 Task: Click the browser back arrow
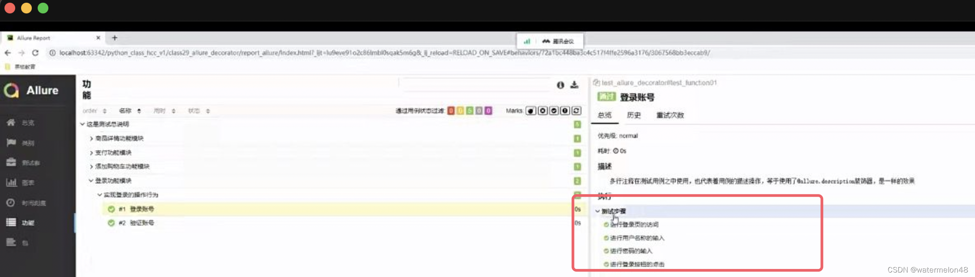click(x=8, y=53)
